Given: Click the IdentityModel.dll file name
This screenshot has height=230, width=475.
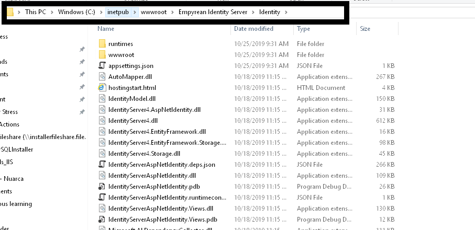Looking at the screenshot, I should pos(132,98).
